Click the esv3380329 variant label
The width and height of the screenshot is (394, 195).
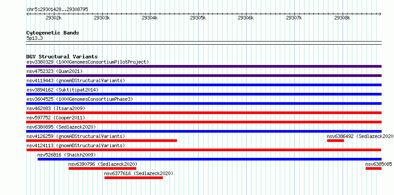[x=88, y=62]
